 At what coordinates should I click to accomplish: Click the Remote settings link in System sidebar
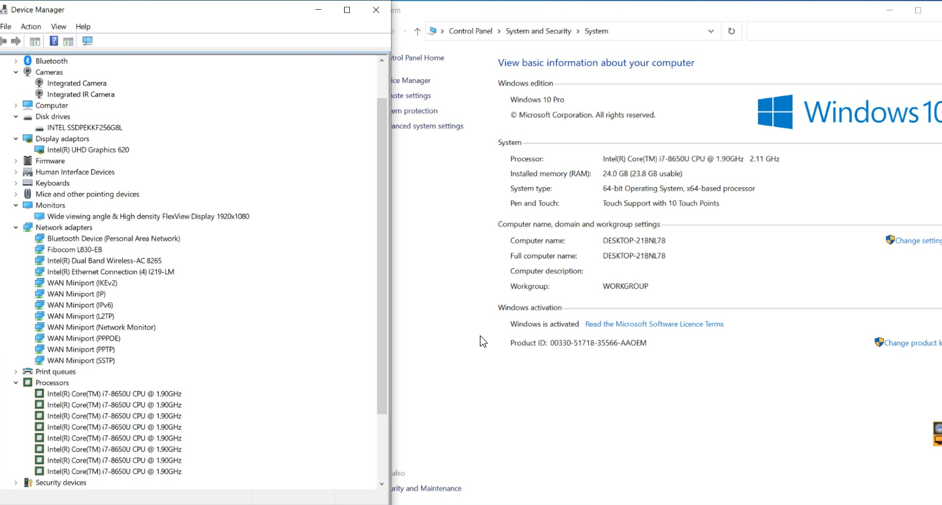click(411, 95)
